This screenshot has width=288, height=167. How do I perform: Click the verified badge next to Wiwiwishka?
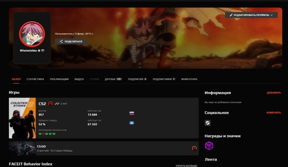point(39,50)
